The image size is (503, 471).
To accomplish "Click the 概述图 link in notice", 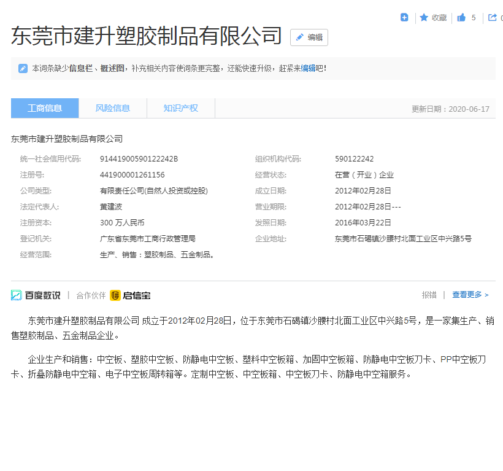I will coord(112,68).
